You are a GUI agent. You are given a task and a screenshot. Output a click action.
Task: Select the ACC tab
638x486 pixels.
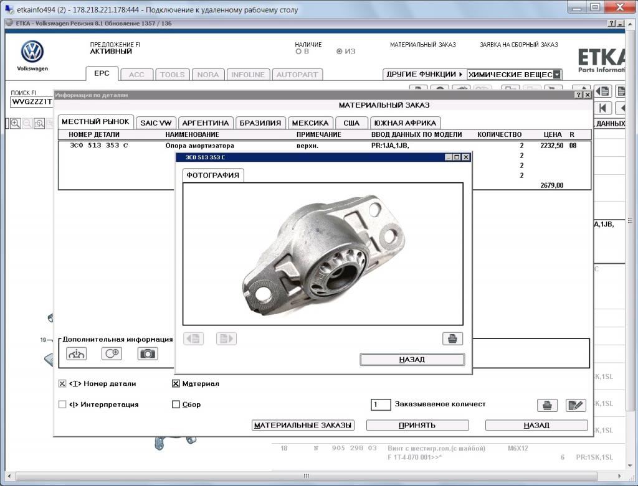(x=136, y=75)
